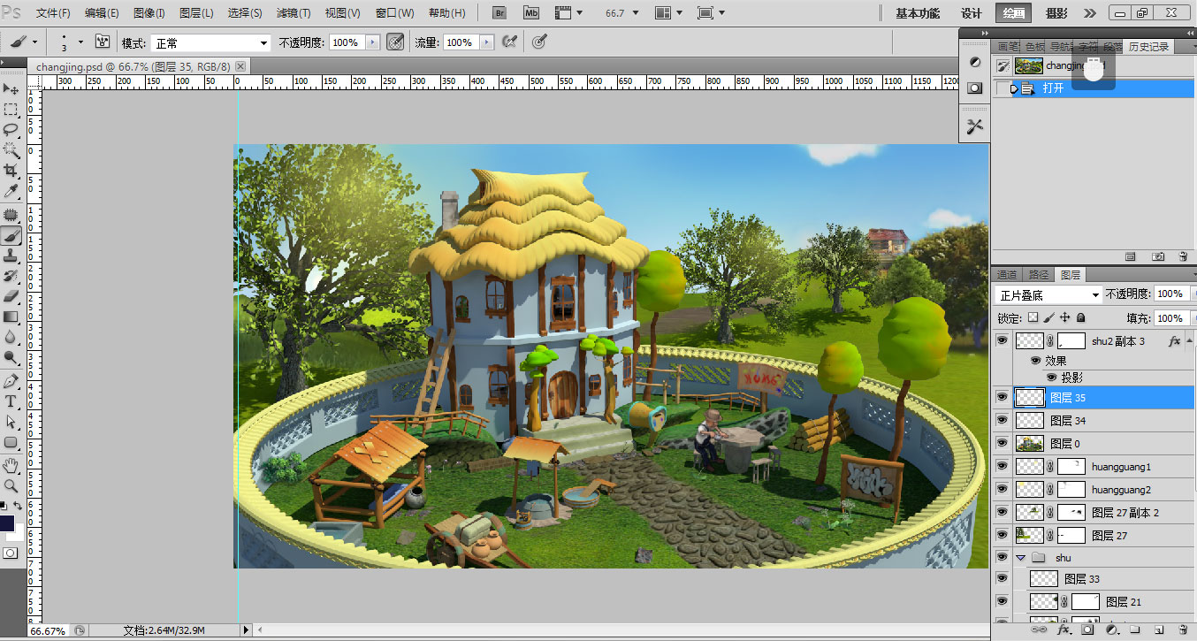This screenshot has width=1197, height=641.
Task: Switch to 摄影 workspace
Action: pyautogui.click(x=1056, y=13)
